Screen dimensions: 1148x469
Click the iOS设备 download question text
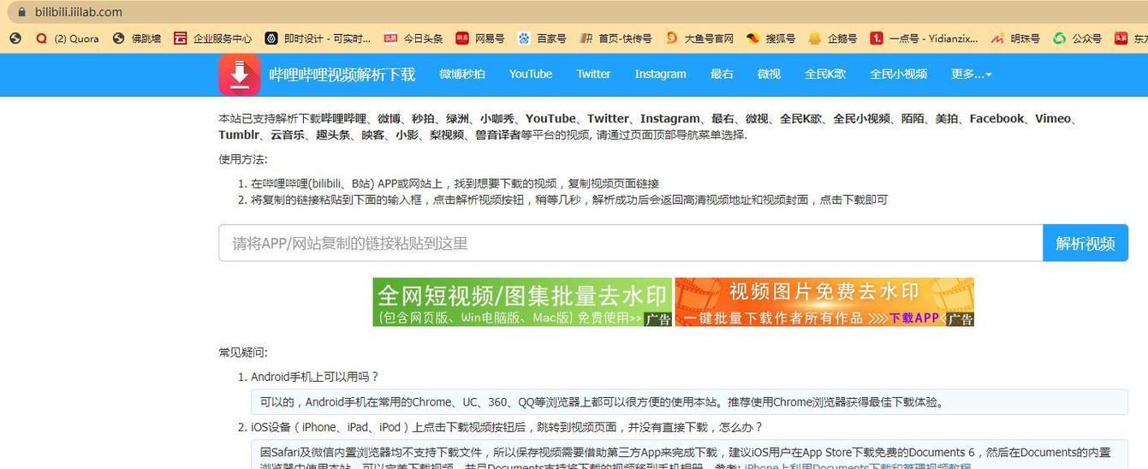pyautogui.click(x=507, y=427)
